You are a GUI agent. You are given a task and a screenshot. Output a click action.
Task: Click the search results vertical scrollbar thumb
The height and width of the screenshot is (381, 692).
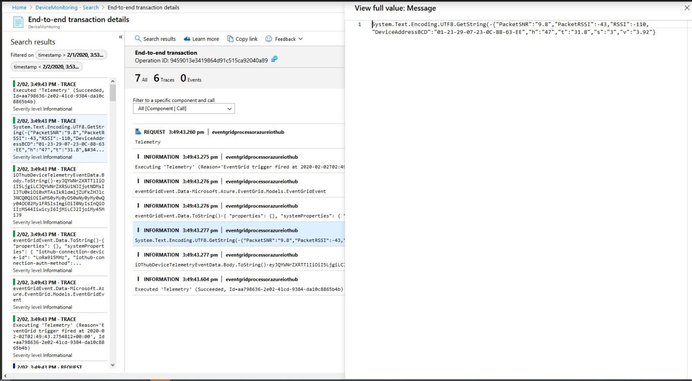113,93
